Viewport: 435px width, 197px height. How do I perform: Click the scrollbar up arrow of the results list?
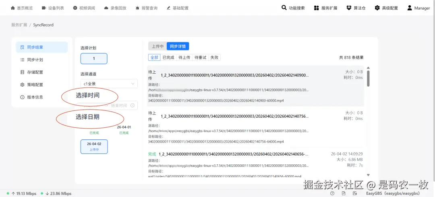368,68
